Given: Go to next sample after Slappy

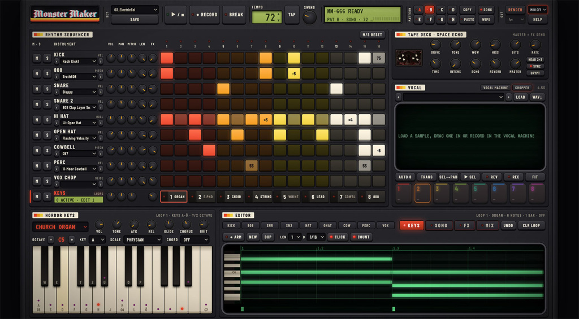Looking at the screenshot, I should [x=101, y=92].
